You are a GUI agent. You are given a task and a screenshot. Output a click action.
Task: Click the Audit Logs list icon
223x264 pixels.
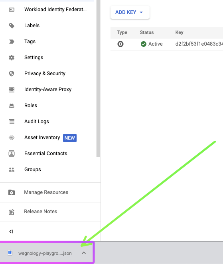pos(12,121)
